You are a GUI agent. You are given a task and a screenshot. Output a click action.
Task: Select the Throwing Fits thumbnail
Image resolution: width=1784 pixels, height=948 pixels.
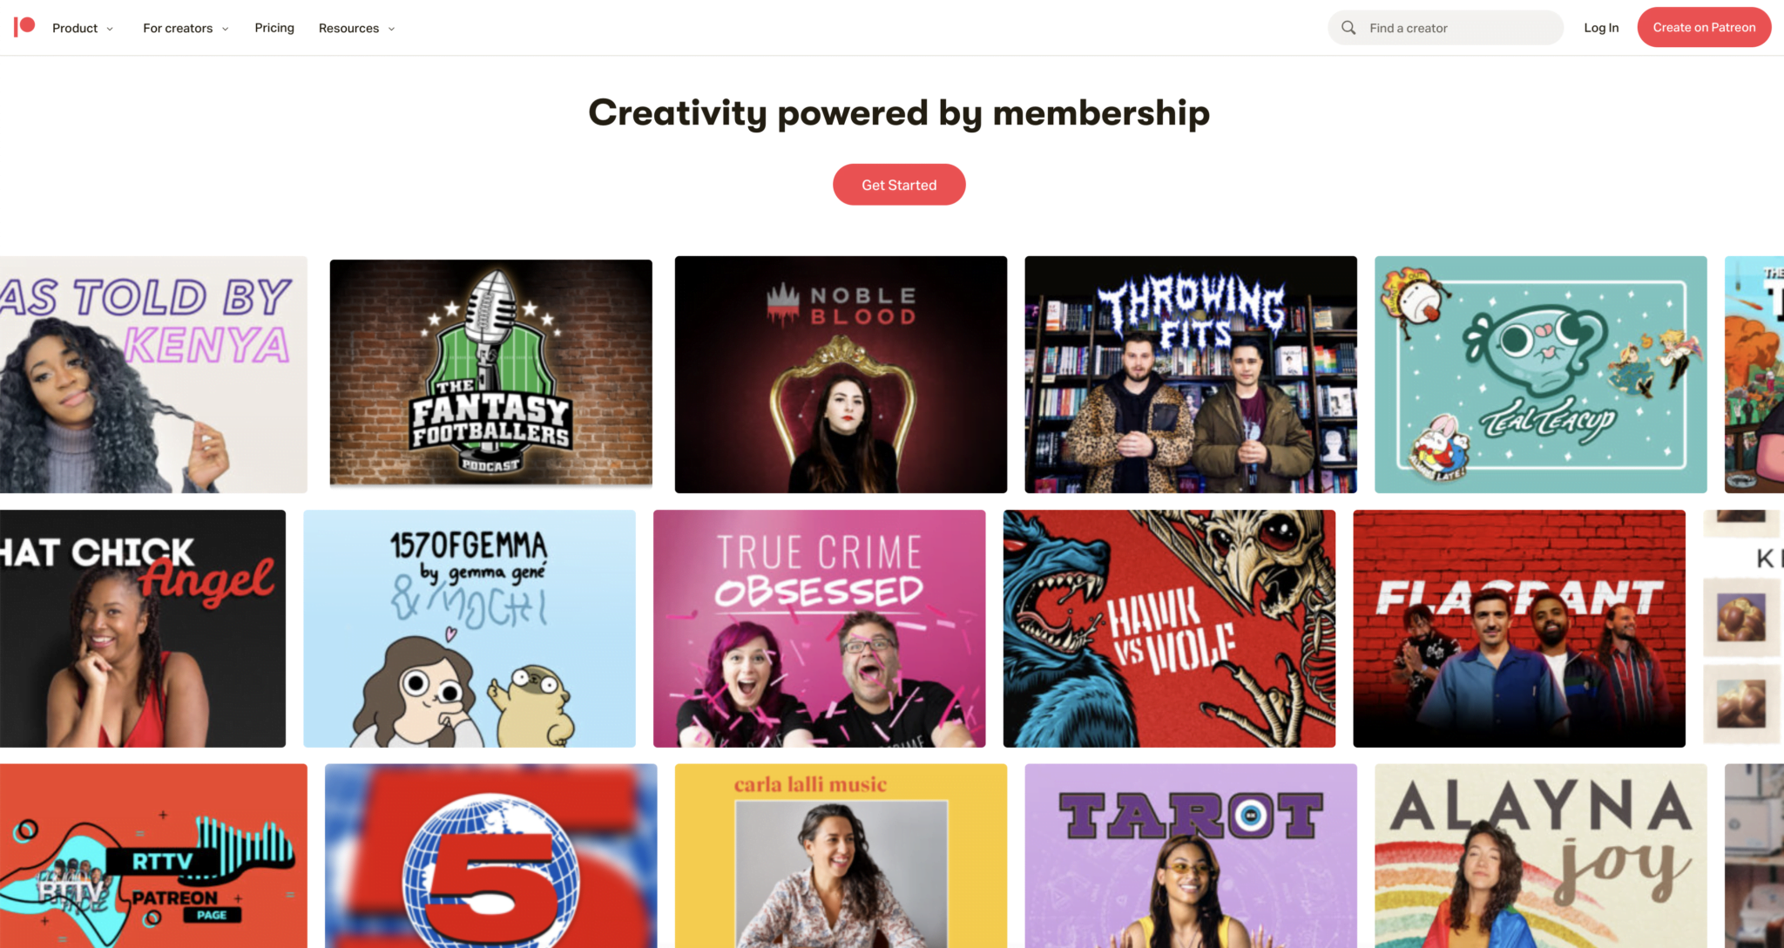point(1191,375)
